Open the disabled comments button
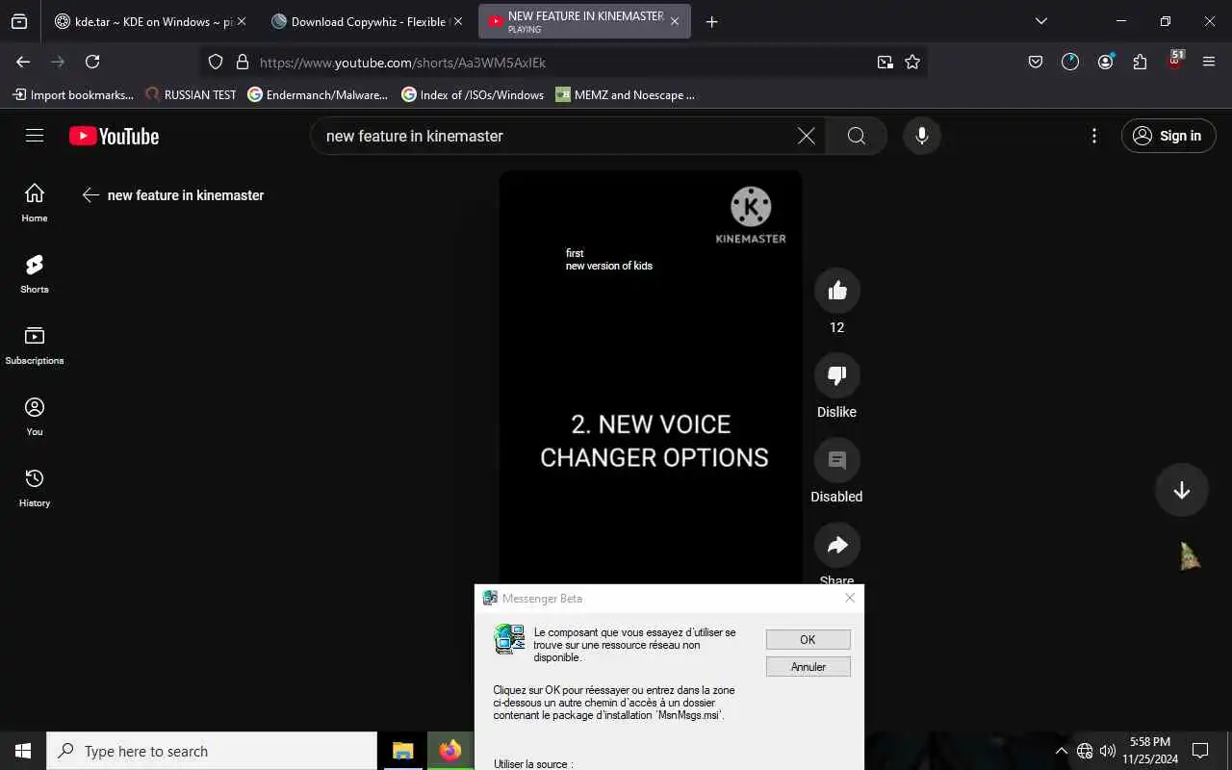Screen dimensions: 1232x770 click(837, 460)
